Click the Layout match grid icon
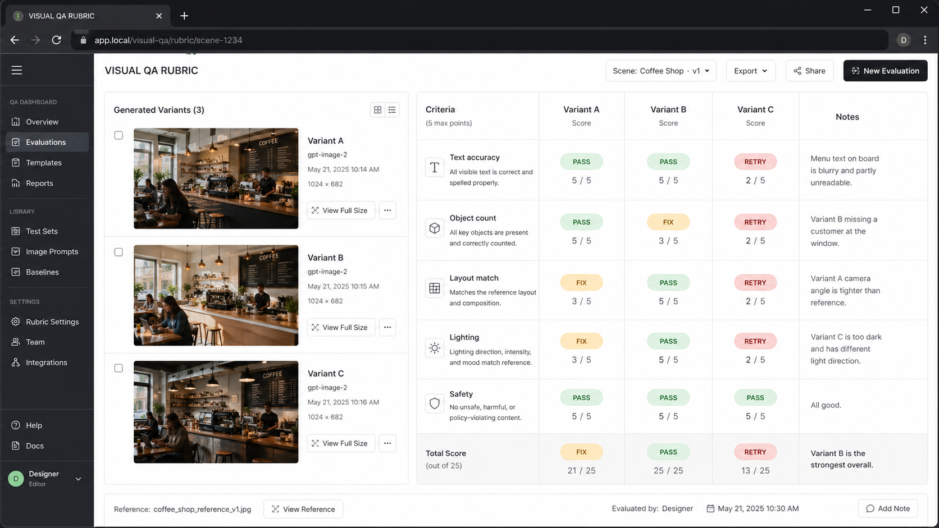 tap(434, 288)
